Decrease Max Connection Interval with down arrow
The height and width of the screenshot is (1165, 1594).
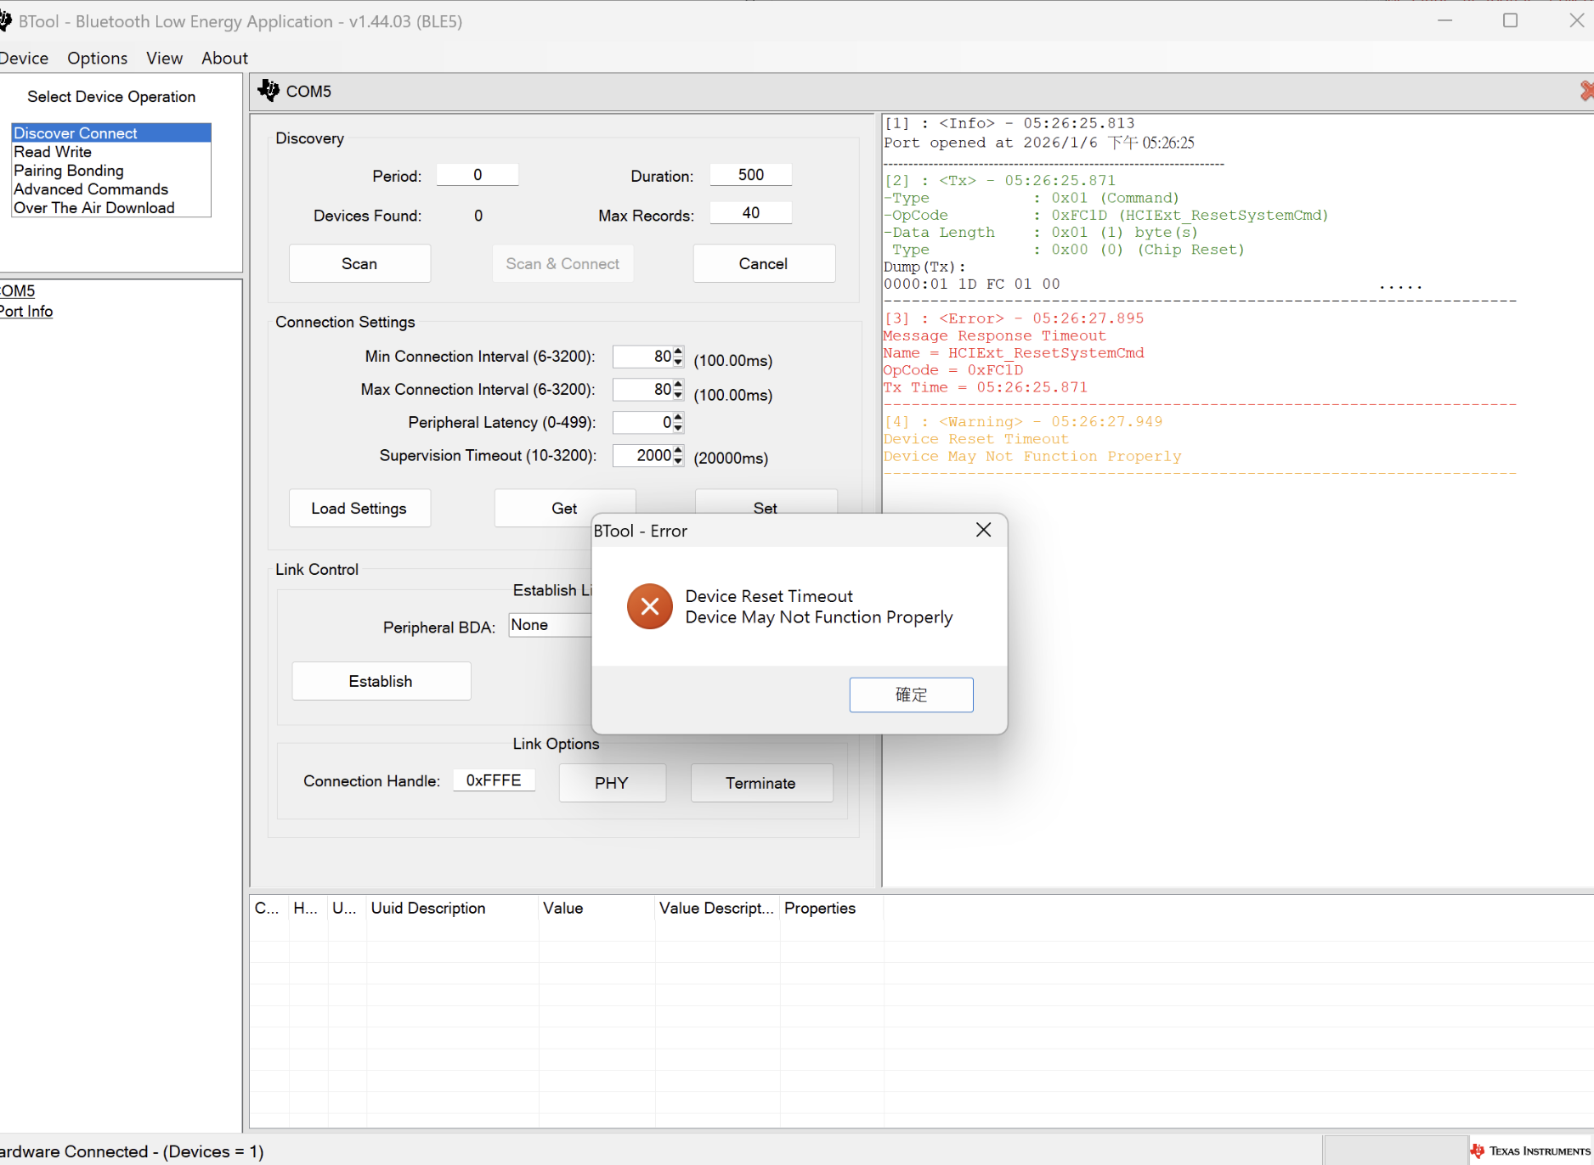pos(678,395)
